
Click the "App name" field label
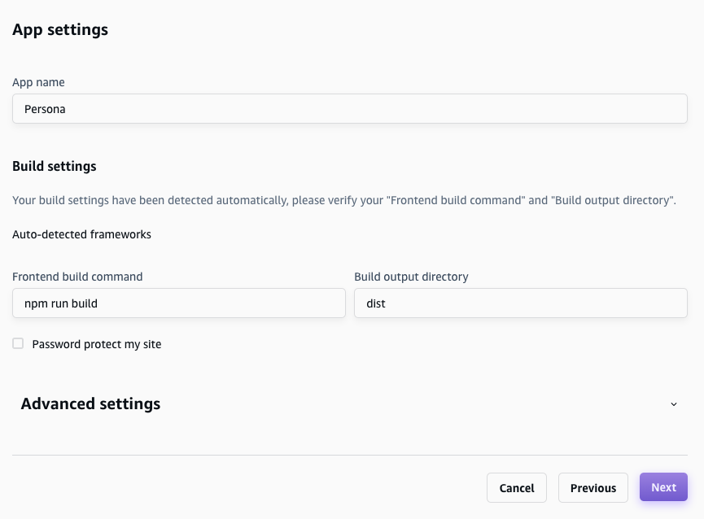(38, 82)
